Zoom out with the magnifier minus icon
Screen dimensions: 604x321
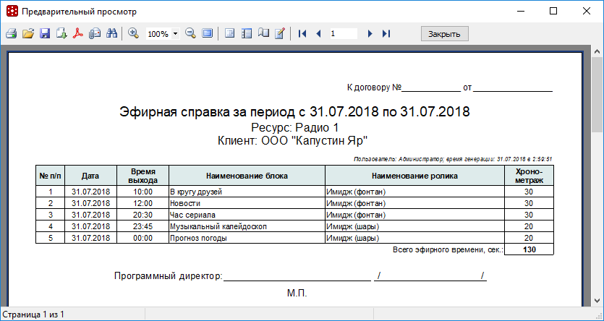coord(191,33)
